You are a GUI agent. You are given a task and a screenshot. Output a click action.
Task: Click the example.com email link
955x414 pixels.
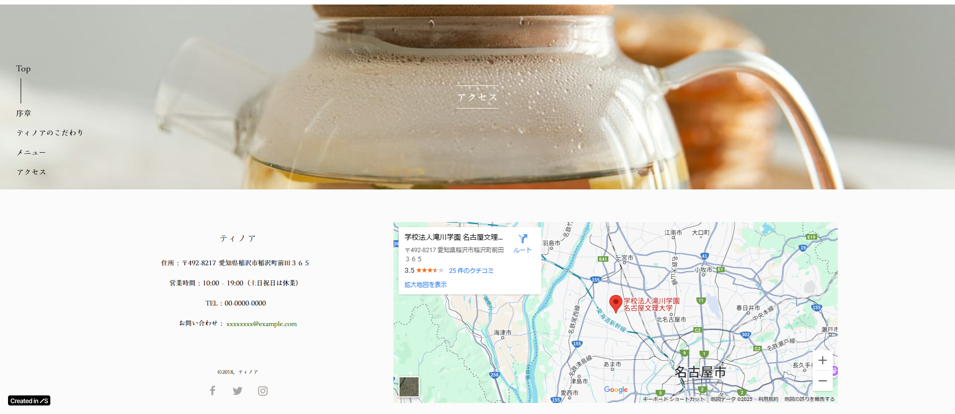point(261,324)
